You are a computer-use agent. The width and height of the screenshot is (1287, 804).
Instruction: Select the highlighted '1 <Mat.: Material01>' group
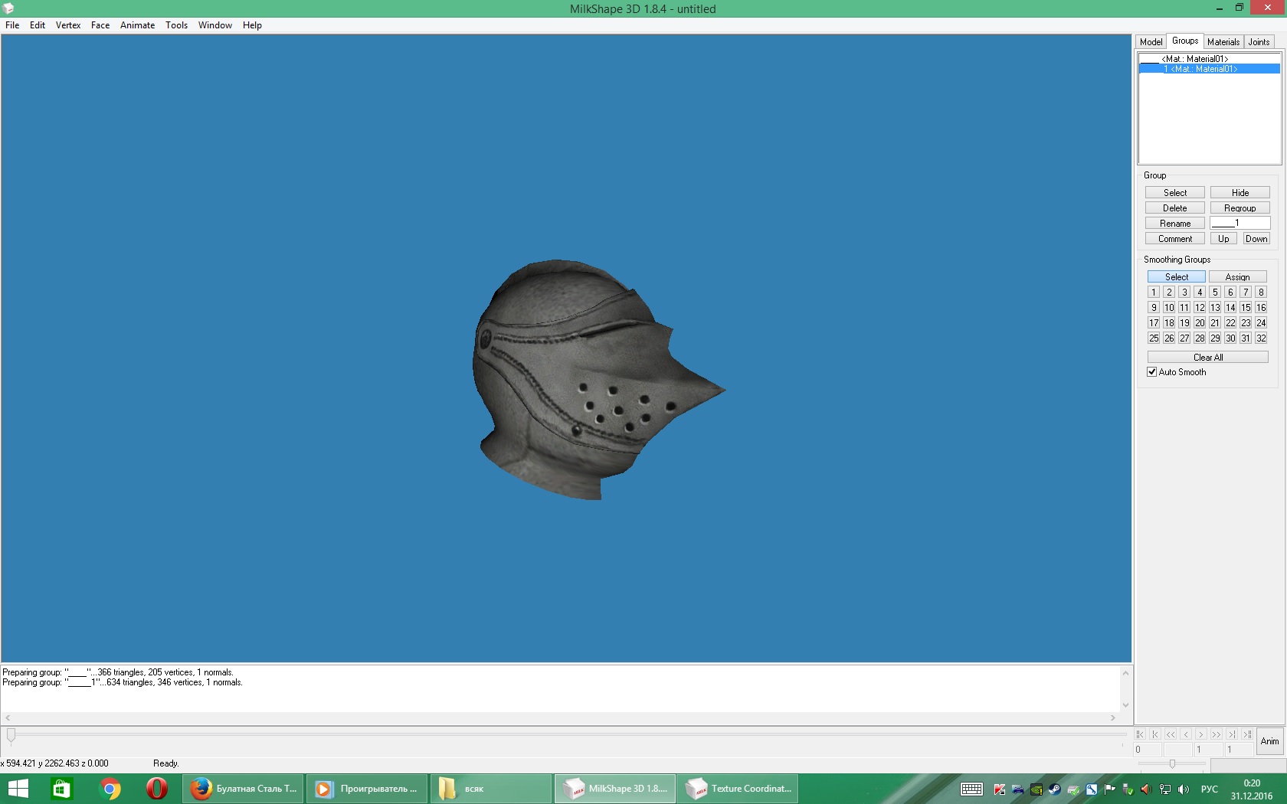tap(1210, 69)
